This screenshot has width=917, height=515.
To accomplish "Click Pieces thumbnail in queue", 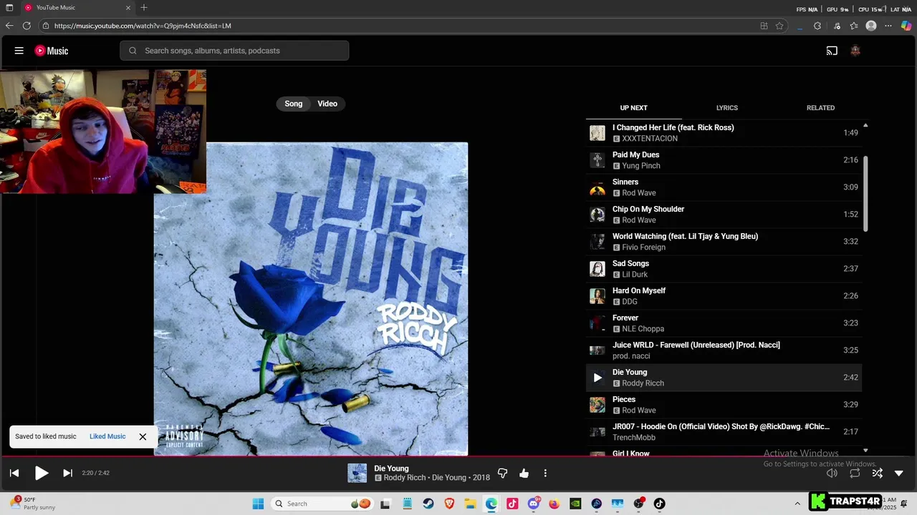I will (x=597, y=405).
